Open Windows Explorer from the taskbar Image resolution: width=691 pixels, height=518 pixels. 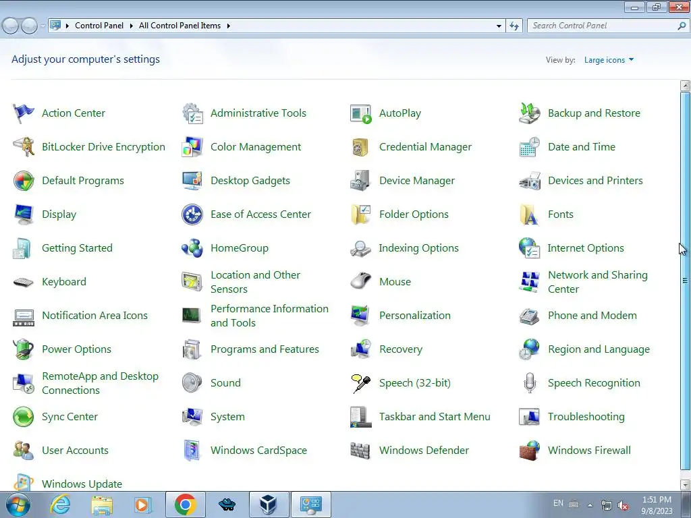click(102, 505)
